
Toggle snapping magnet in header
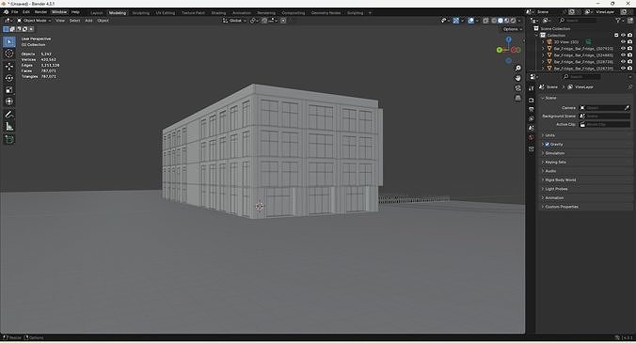click(264, 21)
